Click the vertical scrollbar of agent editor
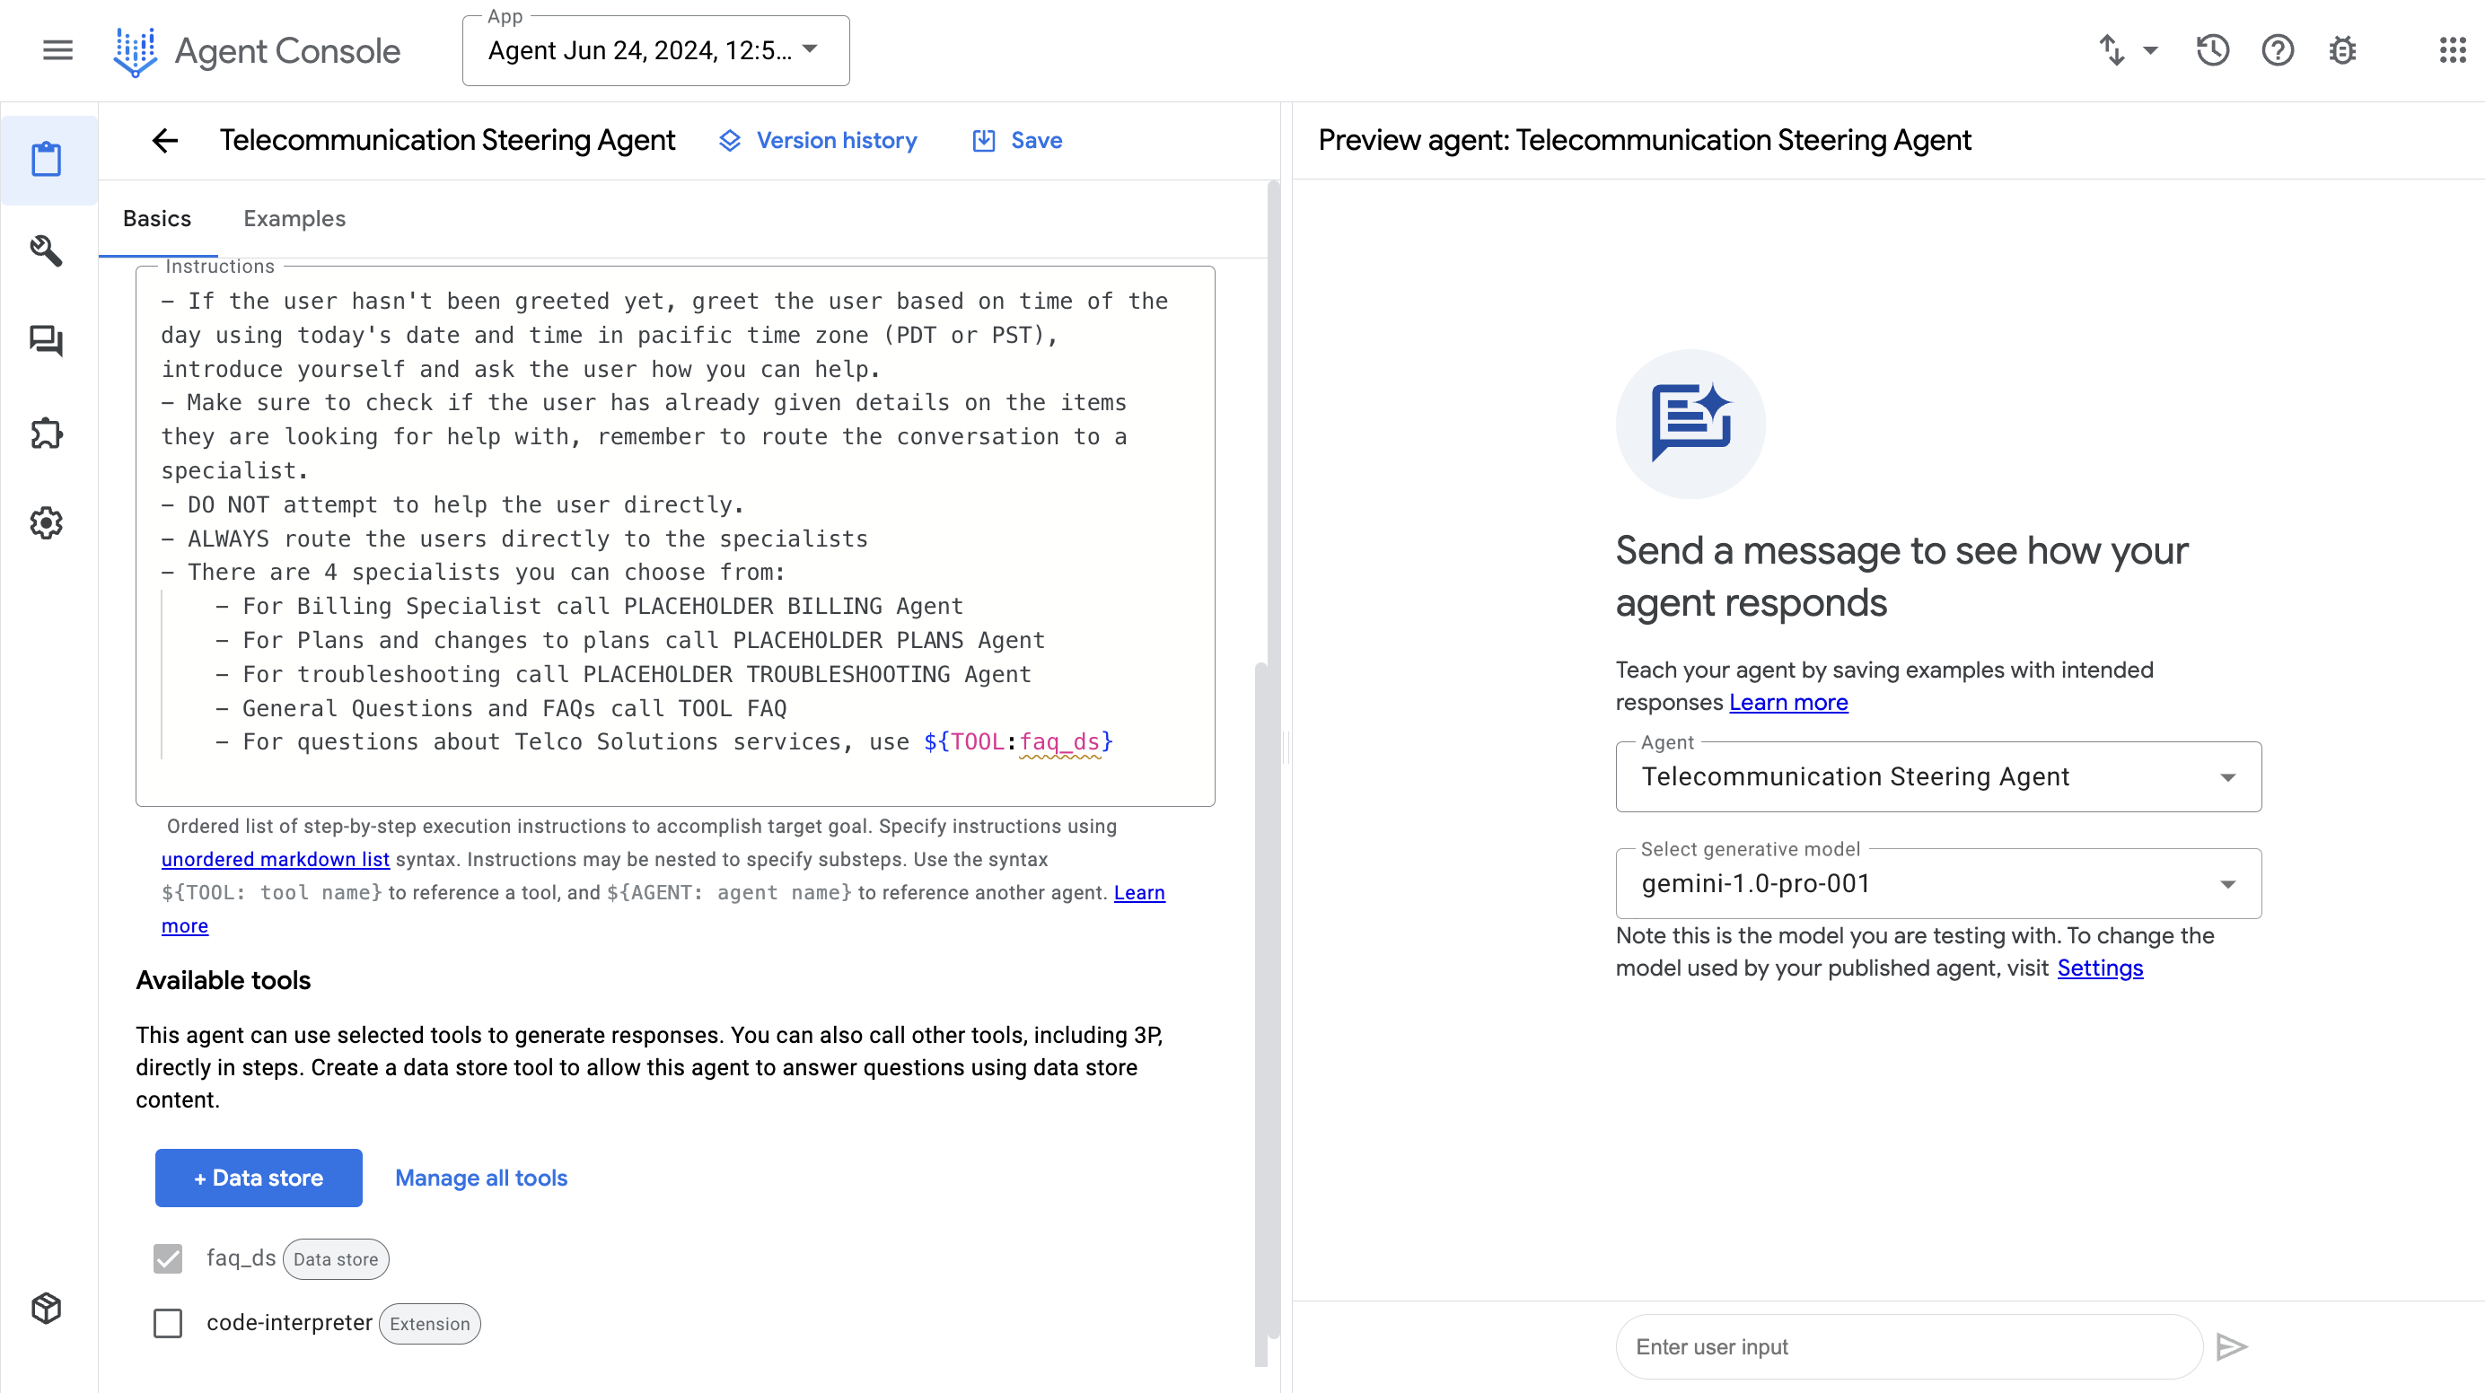 coord(1260,1013)
